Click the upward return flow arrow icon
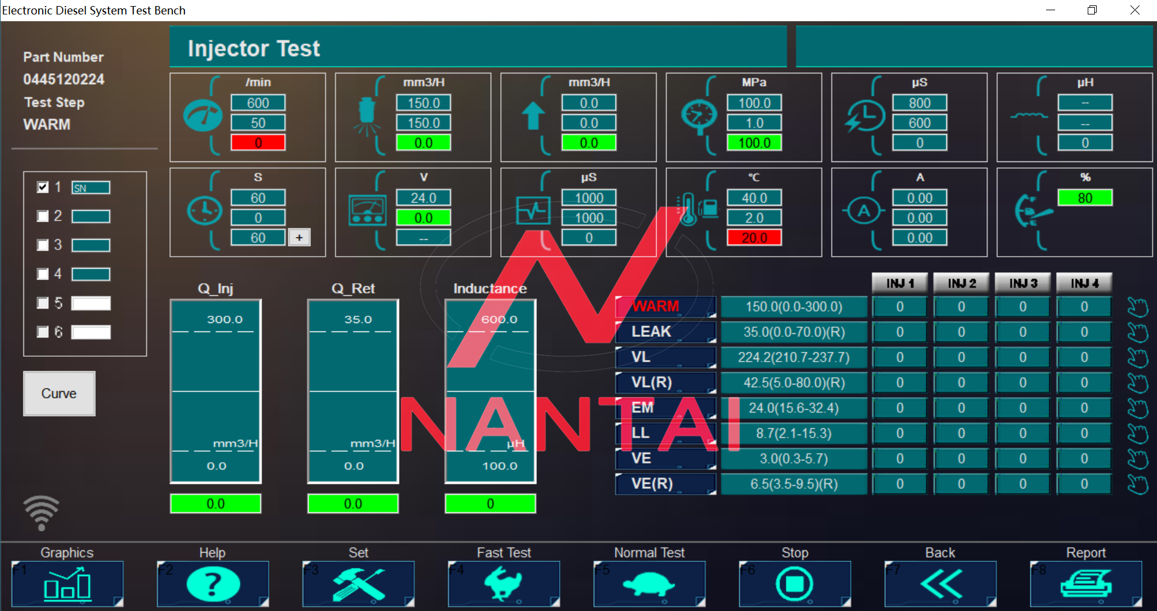Screen dimensions: 1157x611 coord(533,116)
